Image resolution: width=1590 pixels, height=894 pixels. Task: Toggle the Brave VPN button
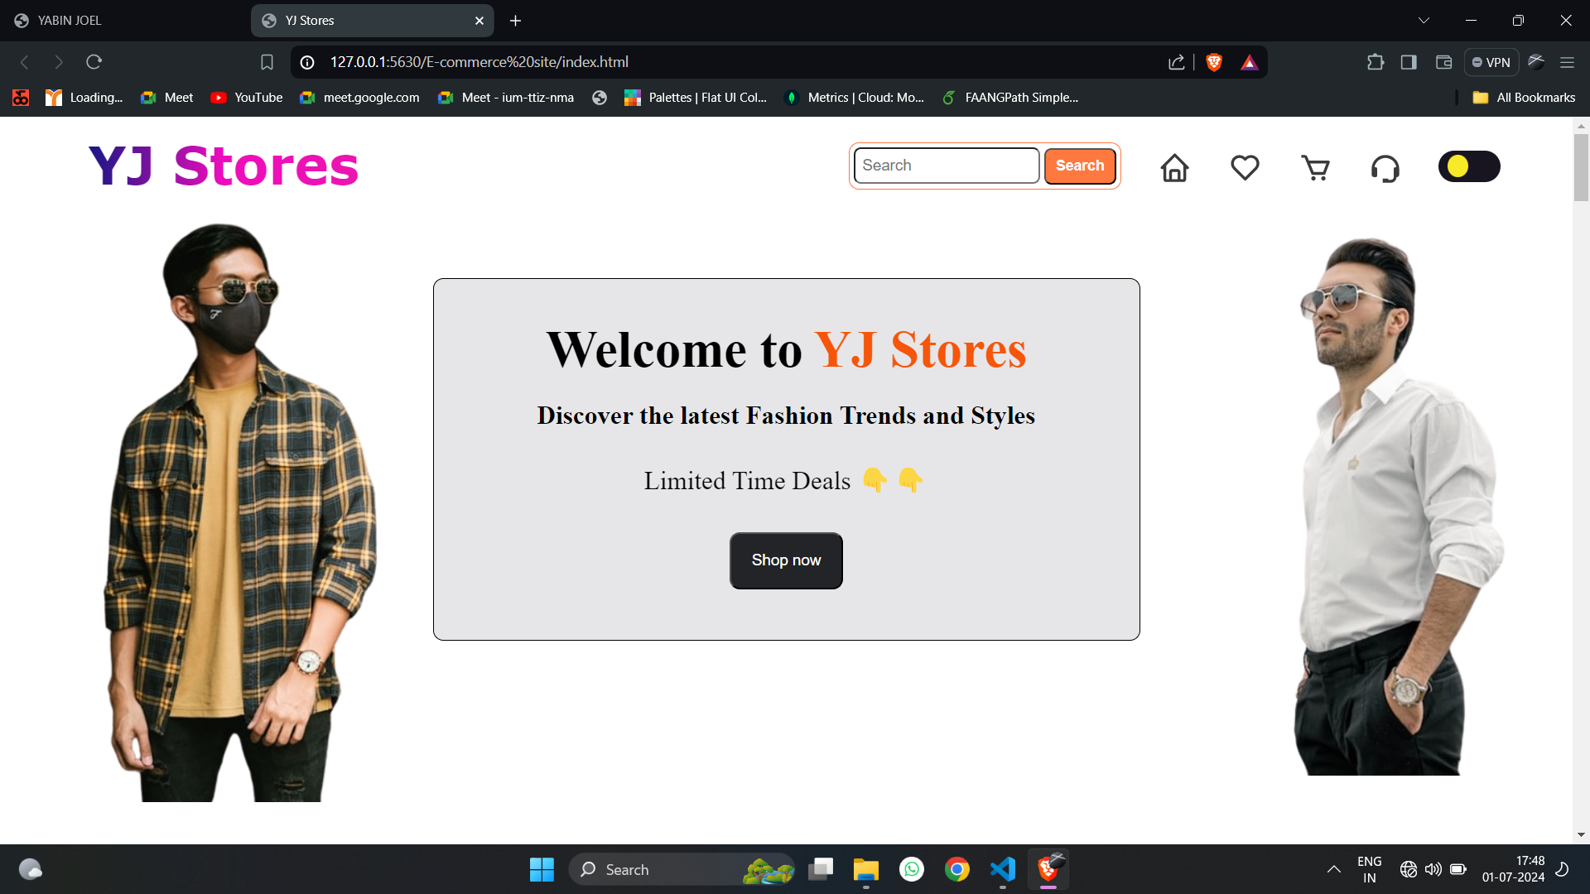[x=1491, y=62]
